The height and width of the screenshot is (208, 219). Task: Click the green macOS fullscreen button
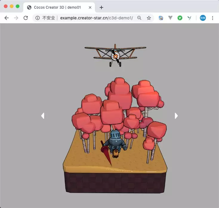(18, 6)
